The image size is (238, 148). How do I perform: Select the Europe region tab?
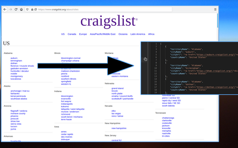(x=83, y=34)
